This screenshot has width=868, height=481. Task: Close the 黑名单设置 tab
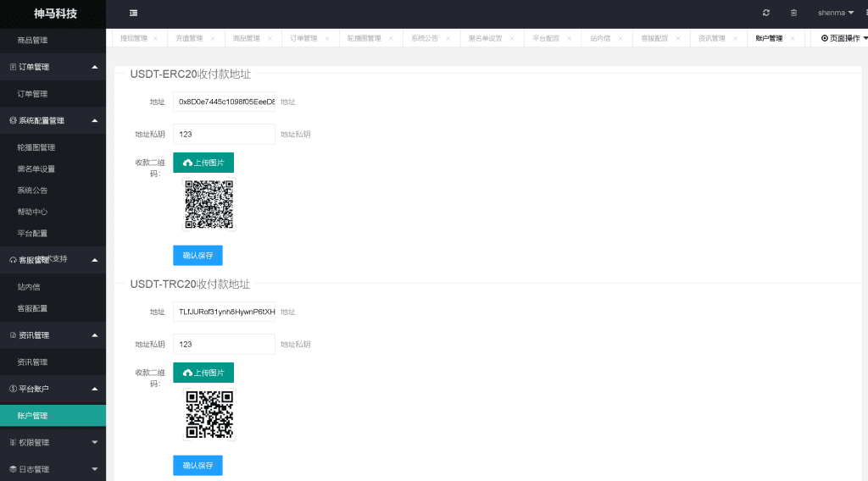(x=512, y=38)
